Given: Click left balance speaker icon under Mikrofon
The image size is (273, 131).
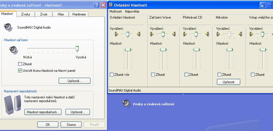Looking at the screenshot, I should coord(218,34).
